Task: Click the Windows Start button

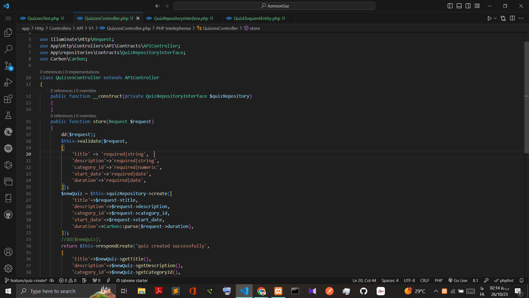Action: (x=8, y=291)
